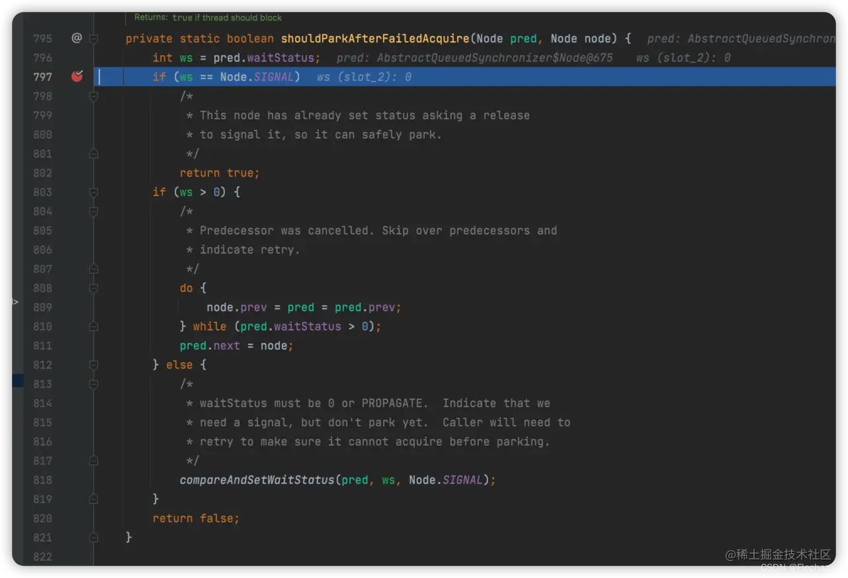Click the 'Returns: true if thread should block' doc text
848x578 pixels.
tap(208, 18)
